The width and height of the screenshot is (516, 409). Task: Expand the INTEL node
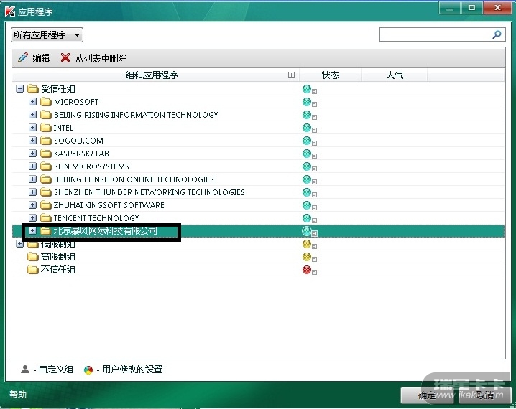pyautogui.click(x=32, y=128)
